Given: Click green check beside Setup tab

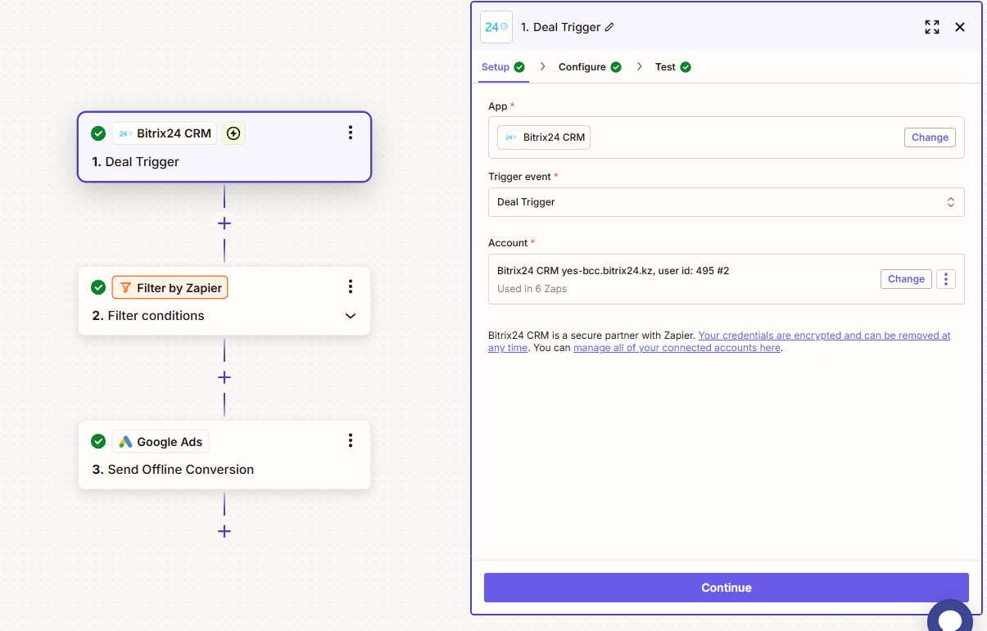Looking at the screenshot, I should pos(519,67).
